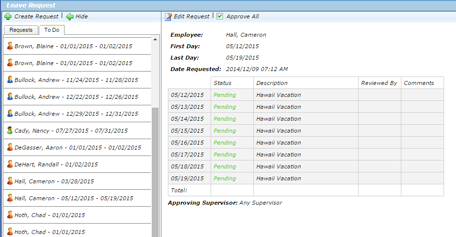Click Pending status for 05/12/2015 row

tap(225, 95)
